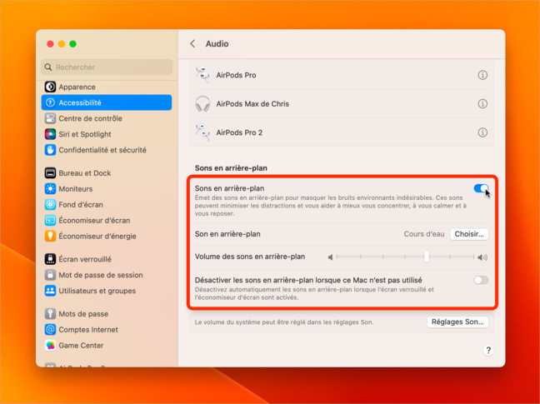Click the AirPods Max headphones icon
Viewport: 540px width, 404px height.
point(202,103)
